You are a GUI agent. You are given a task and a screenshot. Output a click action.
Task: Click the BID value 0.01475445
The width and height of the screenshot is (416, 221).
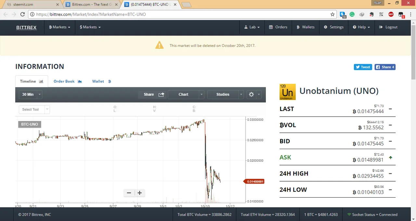(x=368, y=144)
